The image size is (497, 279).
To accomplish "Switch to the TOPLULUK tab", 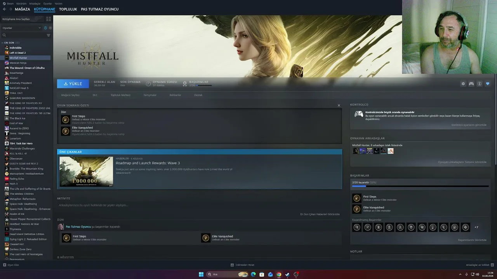I will click(x=68, y=9).
